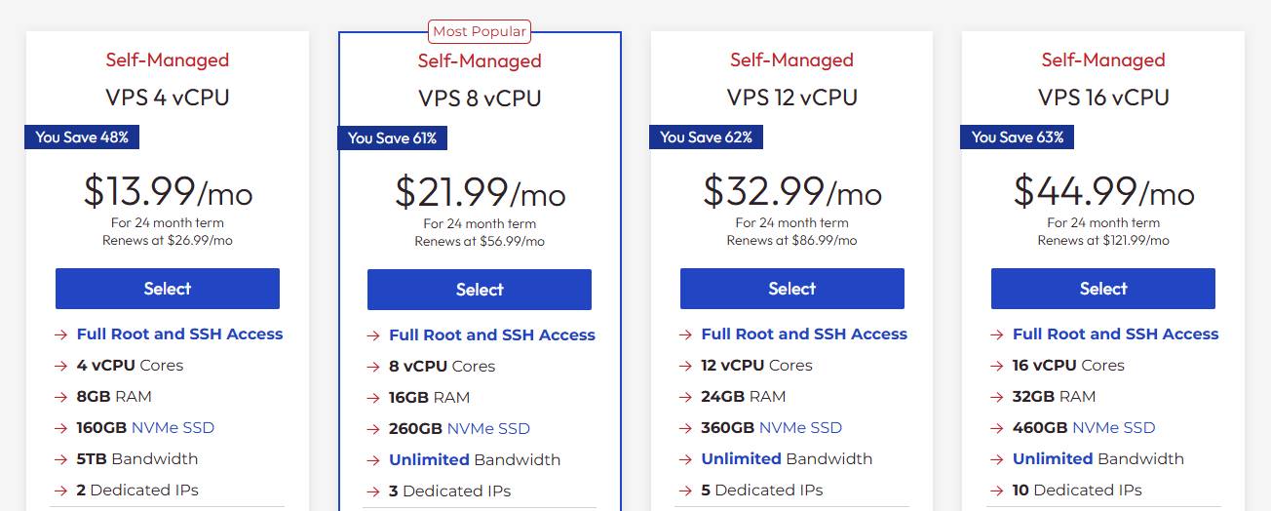
Task: Click NVMe SSD link next to 360GB
Action: click(x=800, y=427)
